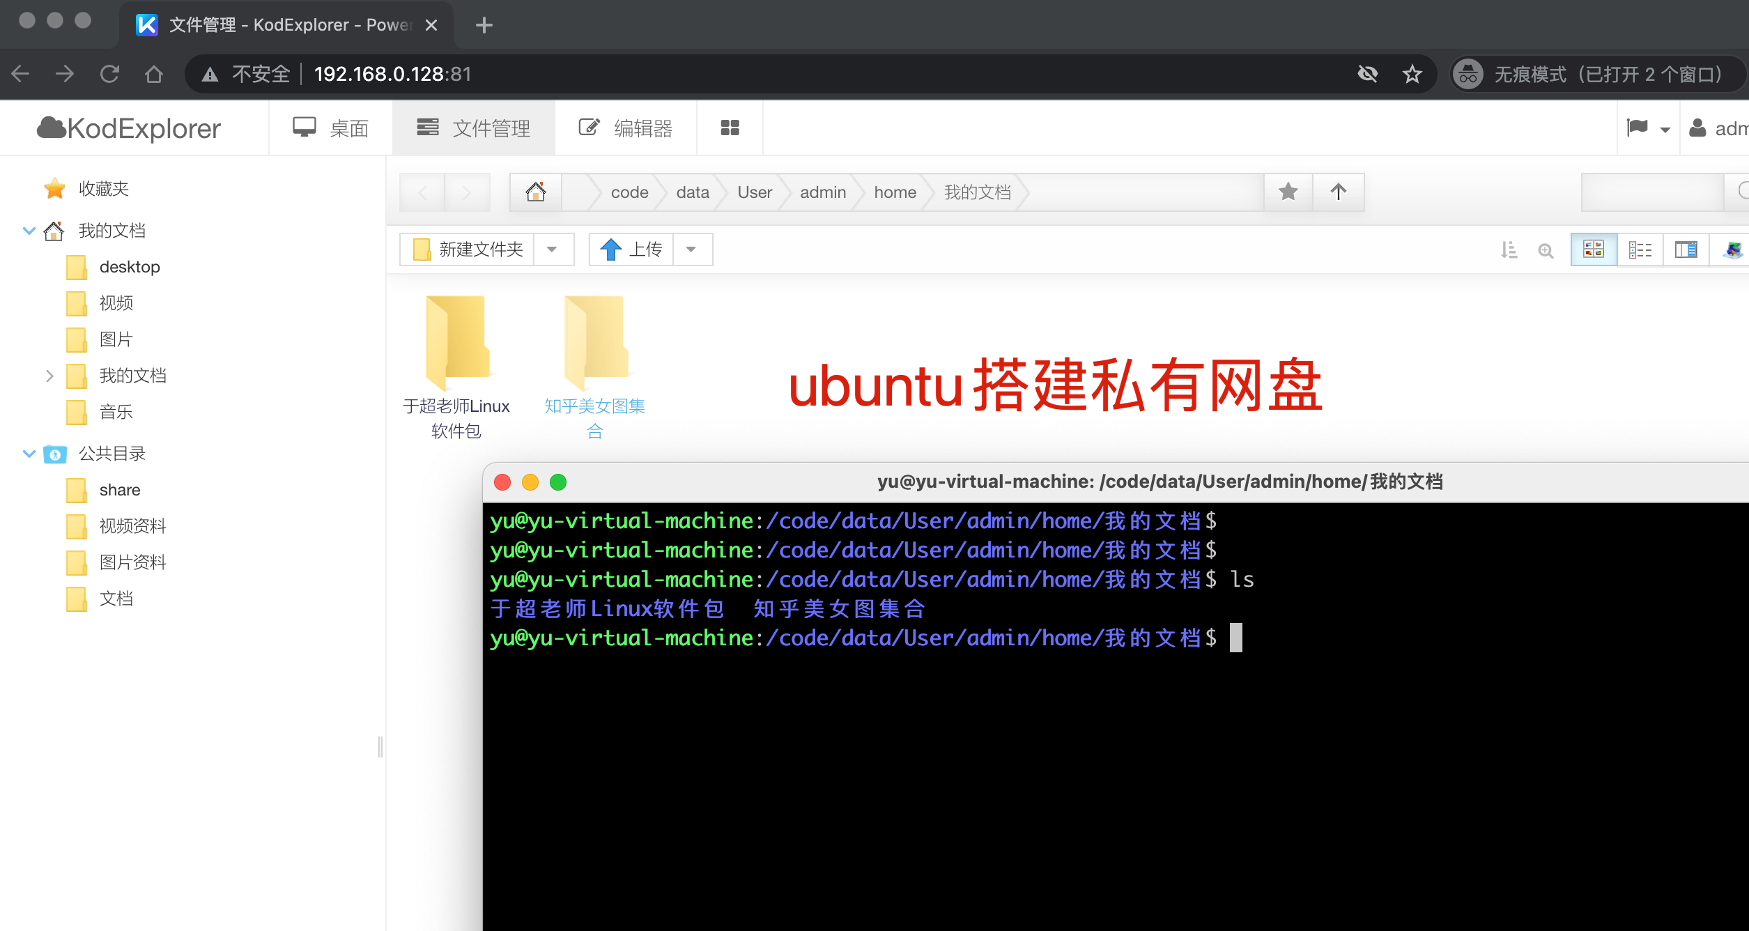Switch to the 编辑器 editor
This screenshot has width=1749, height=931.
pos(626,128)
